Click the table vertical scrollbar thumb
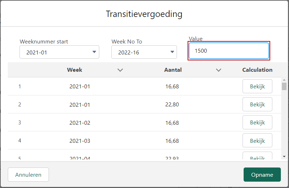The image size is (289, 188). point(284,86)
